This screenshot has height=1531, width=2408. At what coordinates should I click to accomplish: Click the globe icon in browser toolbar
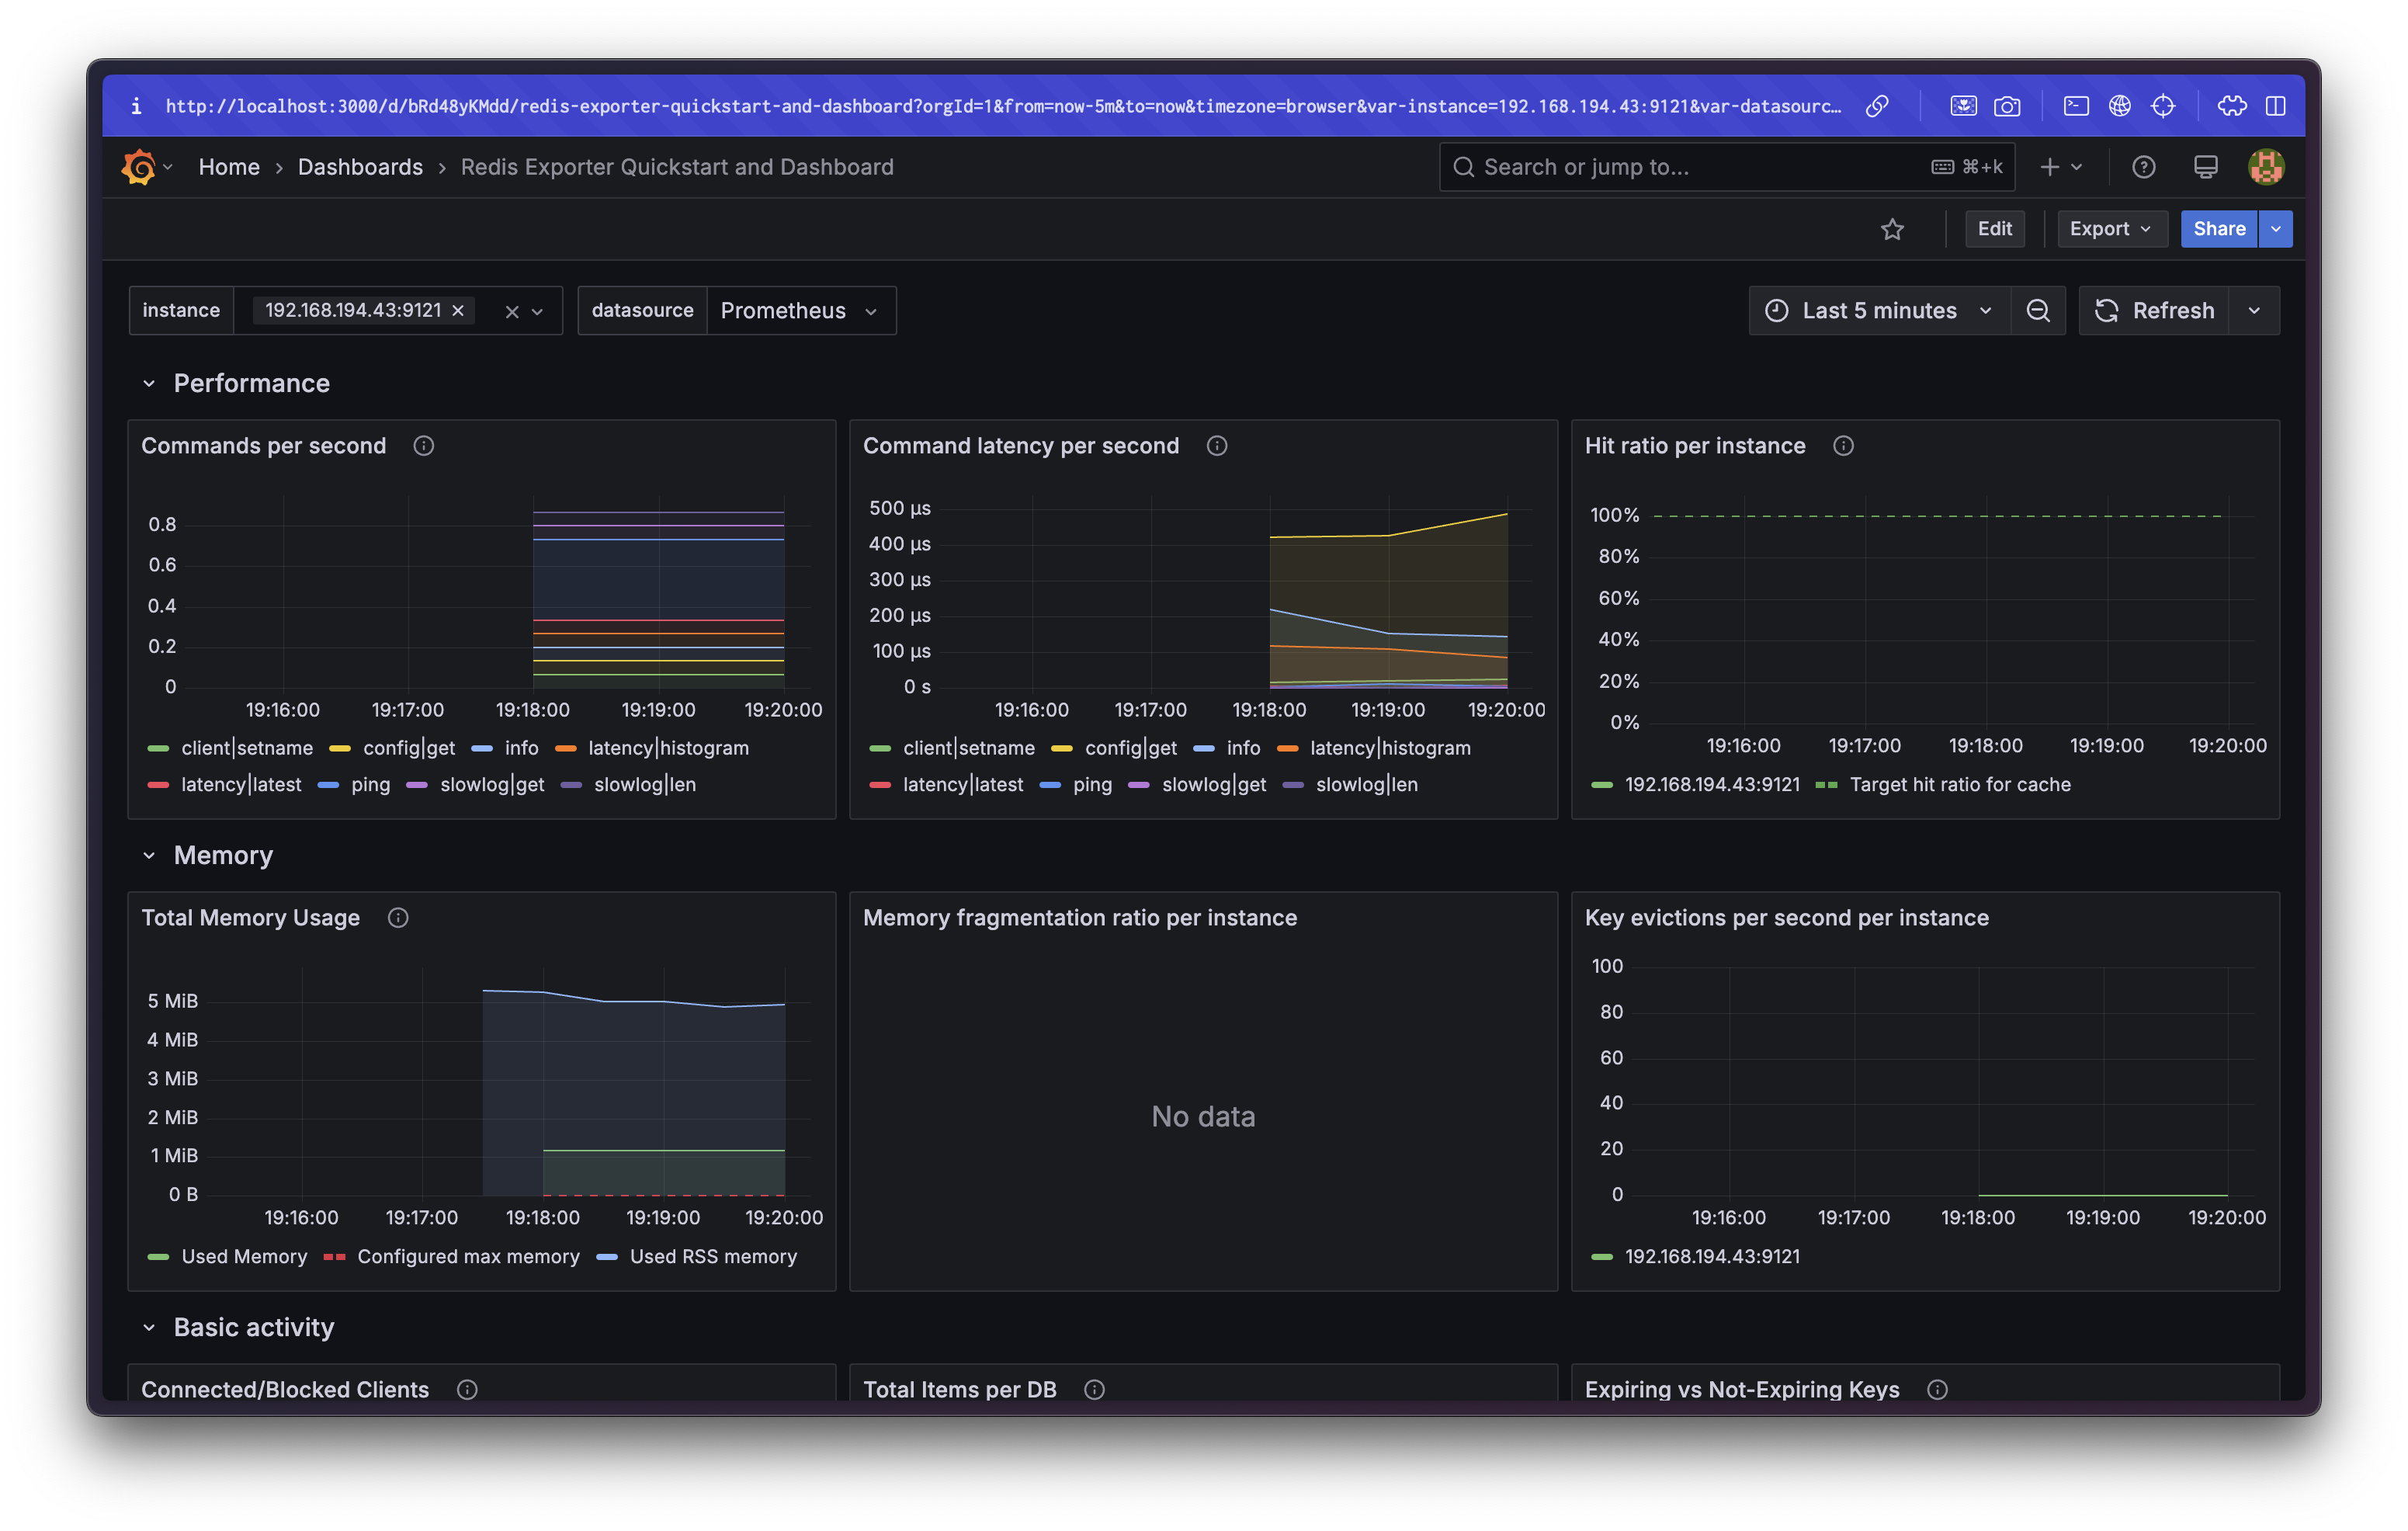click(x=2119, y=106)
